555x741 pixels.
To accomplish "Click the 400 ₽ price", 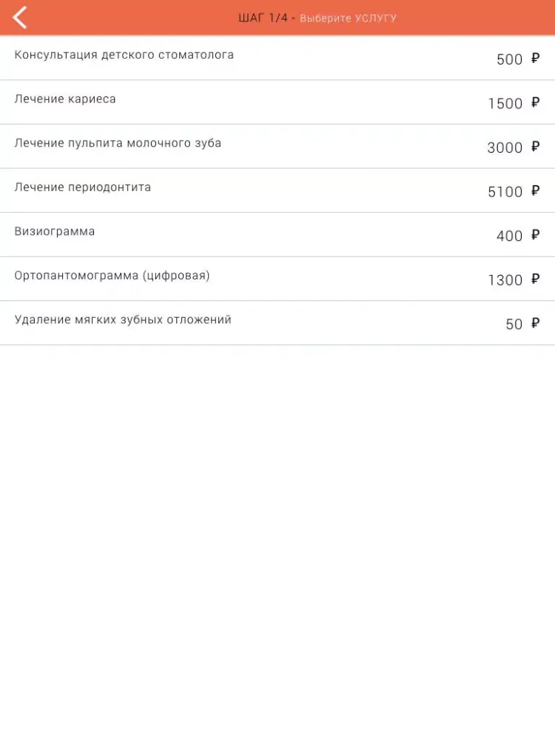I will [518, 236].
